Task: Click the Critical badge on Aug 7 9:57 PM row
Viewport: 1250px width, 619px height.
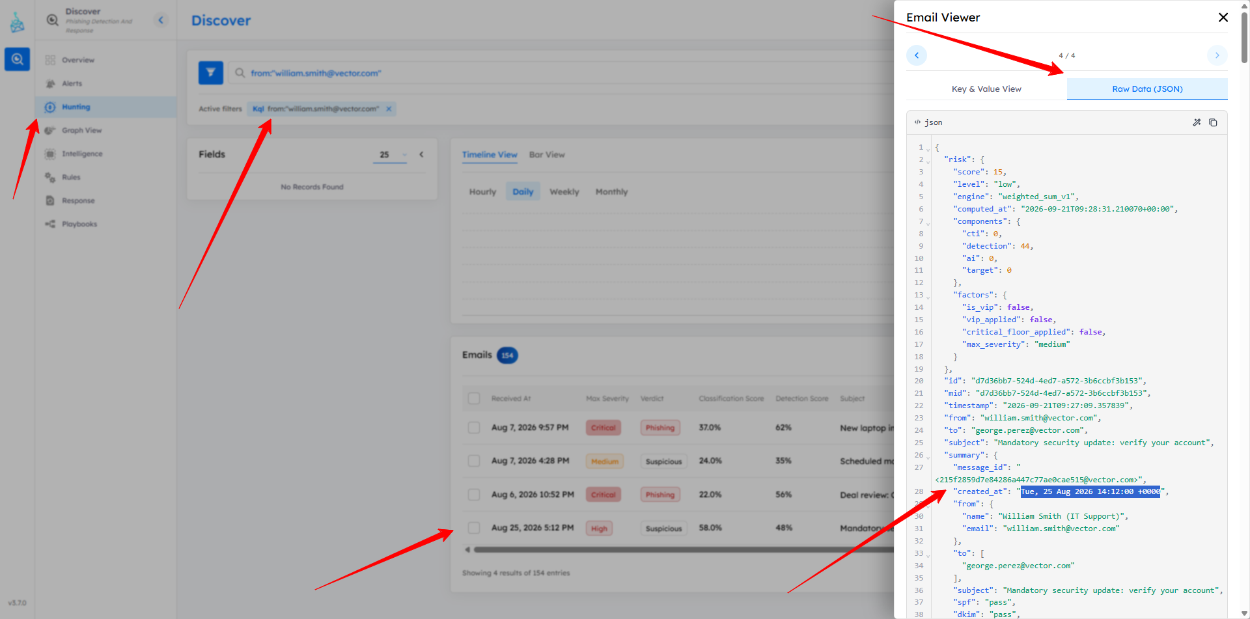Action: tap(604, 428)
